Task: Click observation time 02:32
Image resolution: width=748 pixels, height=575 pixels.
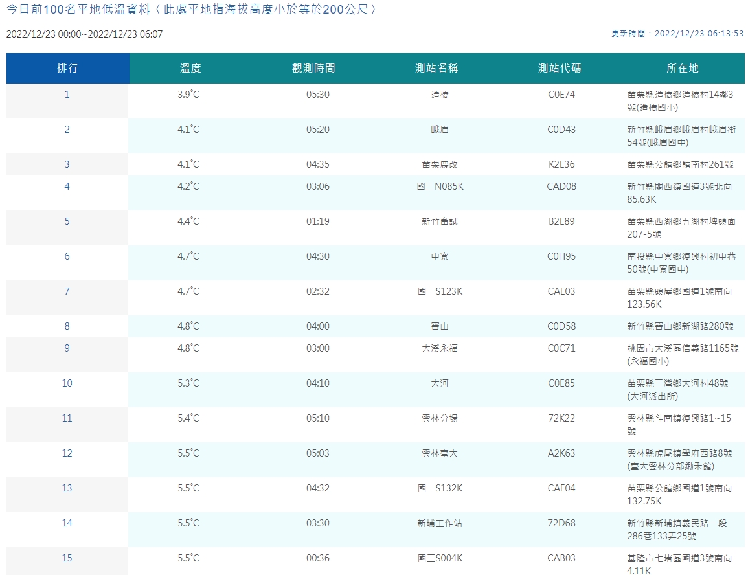Action: pyautogui.click(x=318, y=291)
